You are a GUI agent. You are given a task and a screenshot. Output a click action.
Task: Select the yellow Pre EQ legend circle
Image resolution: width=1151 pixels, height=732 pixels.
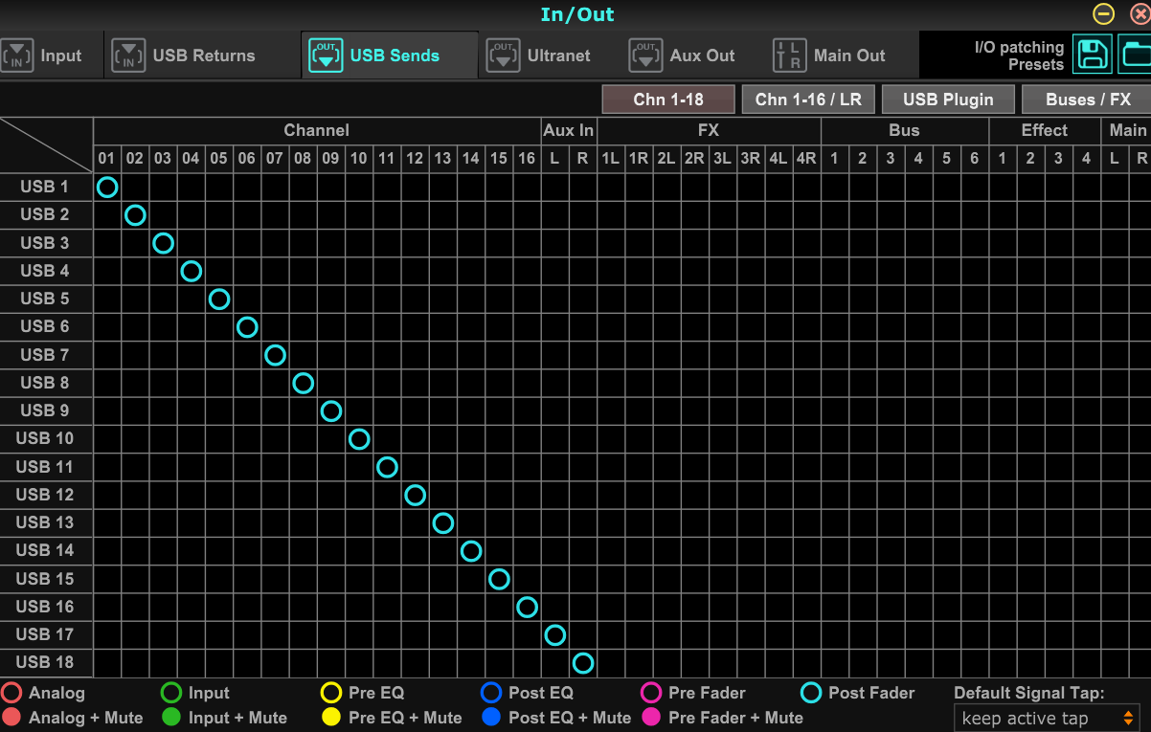coord(331,693)
